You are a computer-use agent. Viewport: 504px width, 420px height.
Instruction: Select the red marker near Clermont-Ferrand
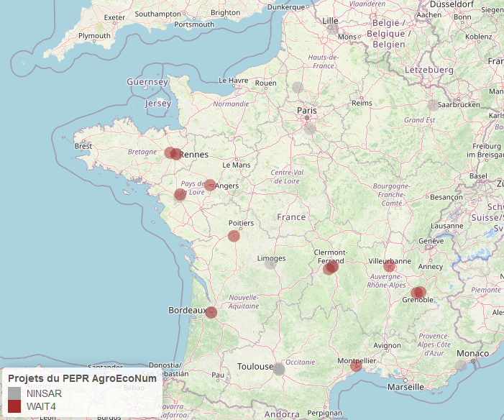tap(330, 268)
